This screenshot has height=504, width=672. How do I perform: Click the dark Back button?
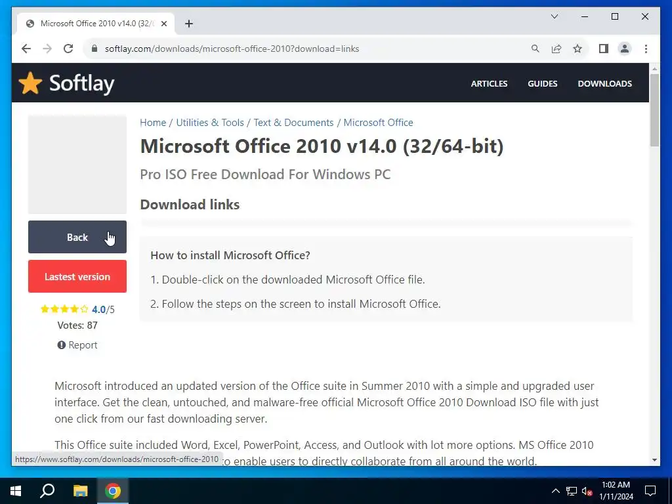77,237
